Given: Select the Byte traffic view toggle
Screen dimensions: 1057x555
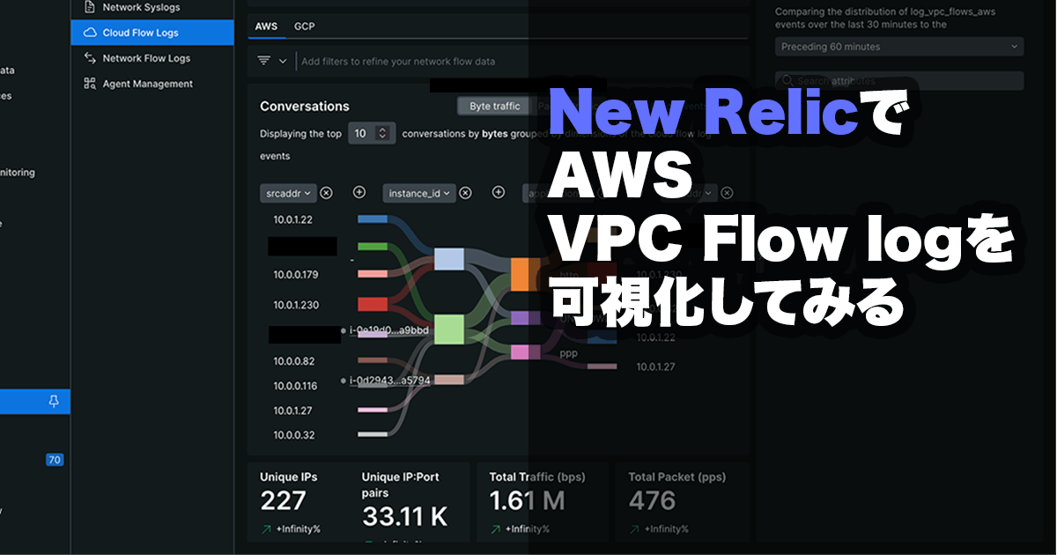Looking at the screenshot, I should 495,107.
